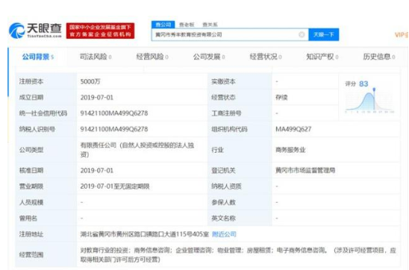Open the 公司背景 tab

[x=38, y=57]
